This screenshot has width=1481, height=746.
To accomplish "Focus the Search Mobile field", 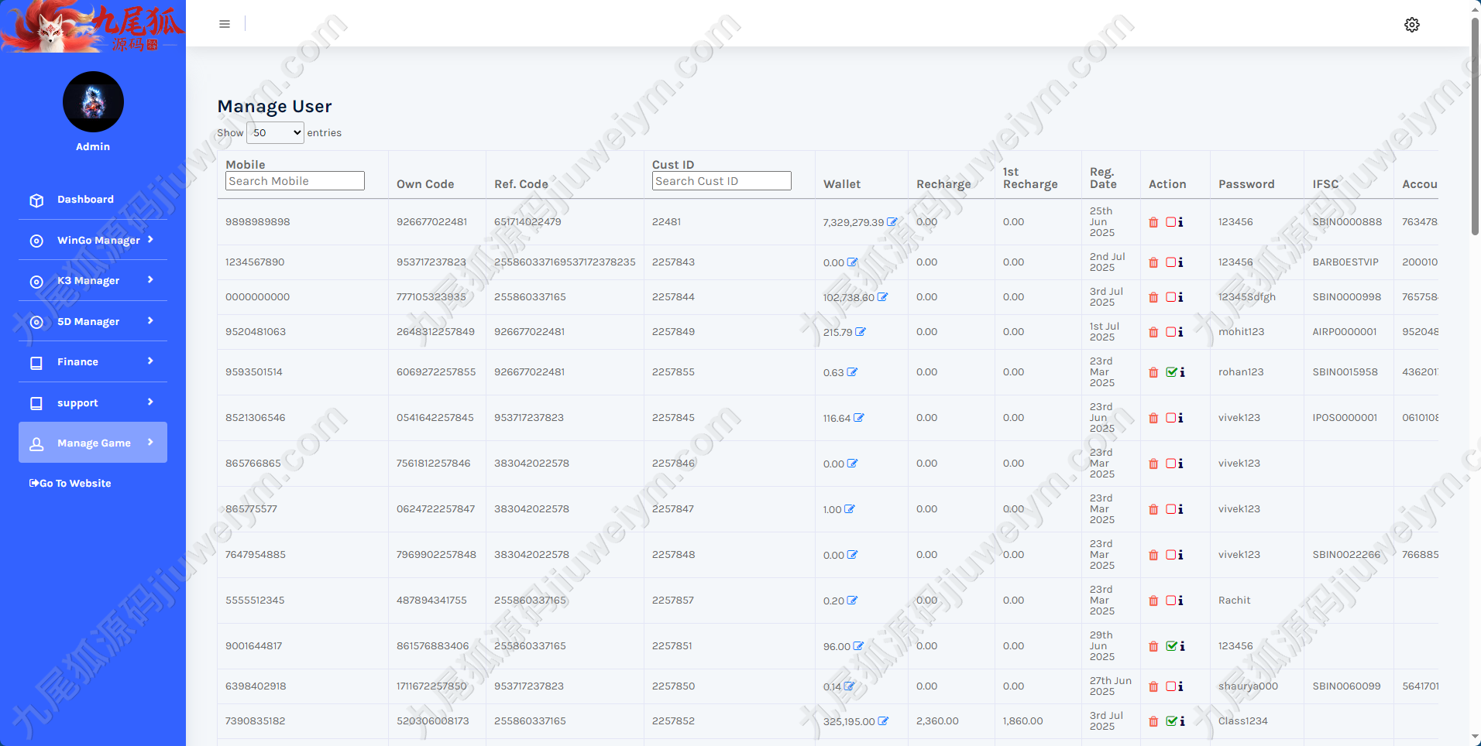I will click(295, 181).
